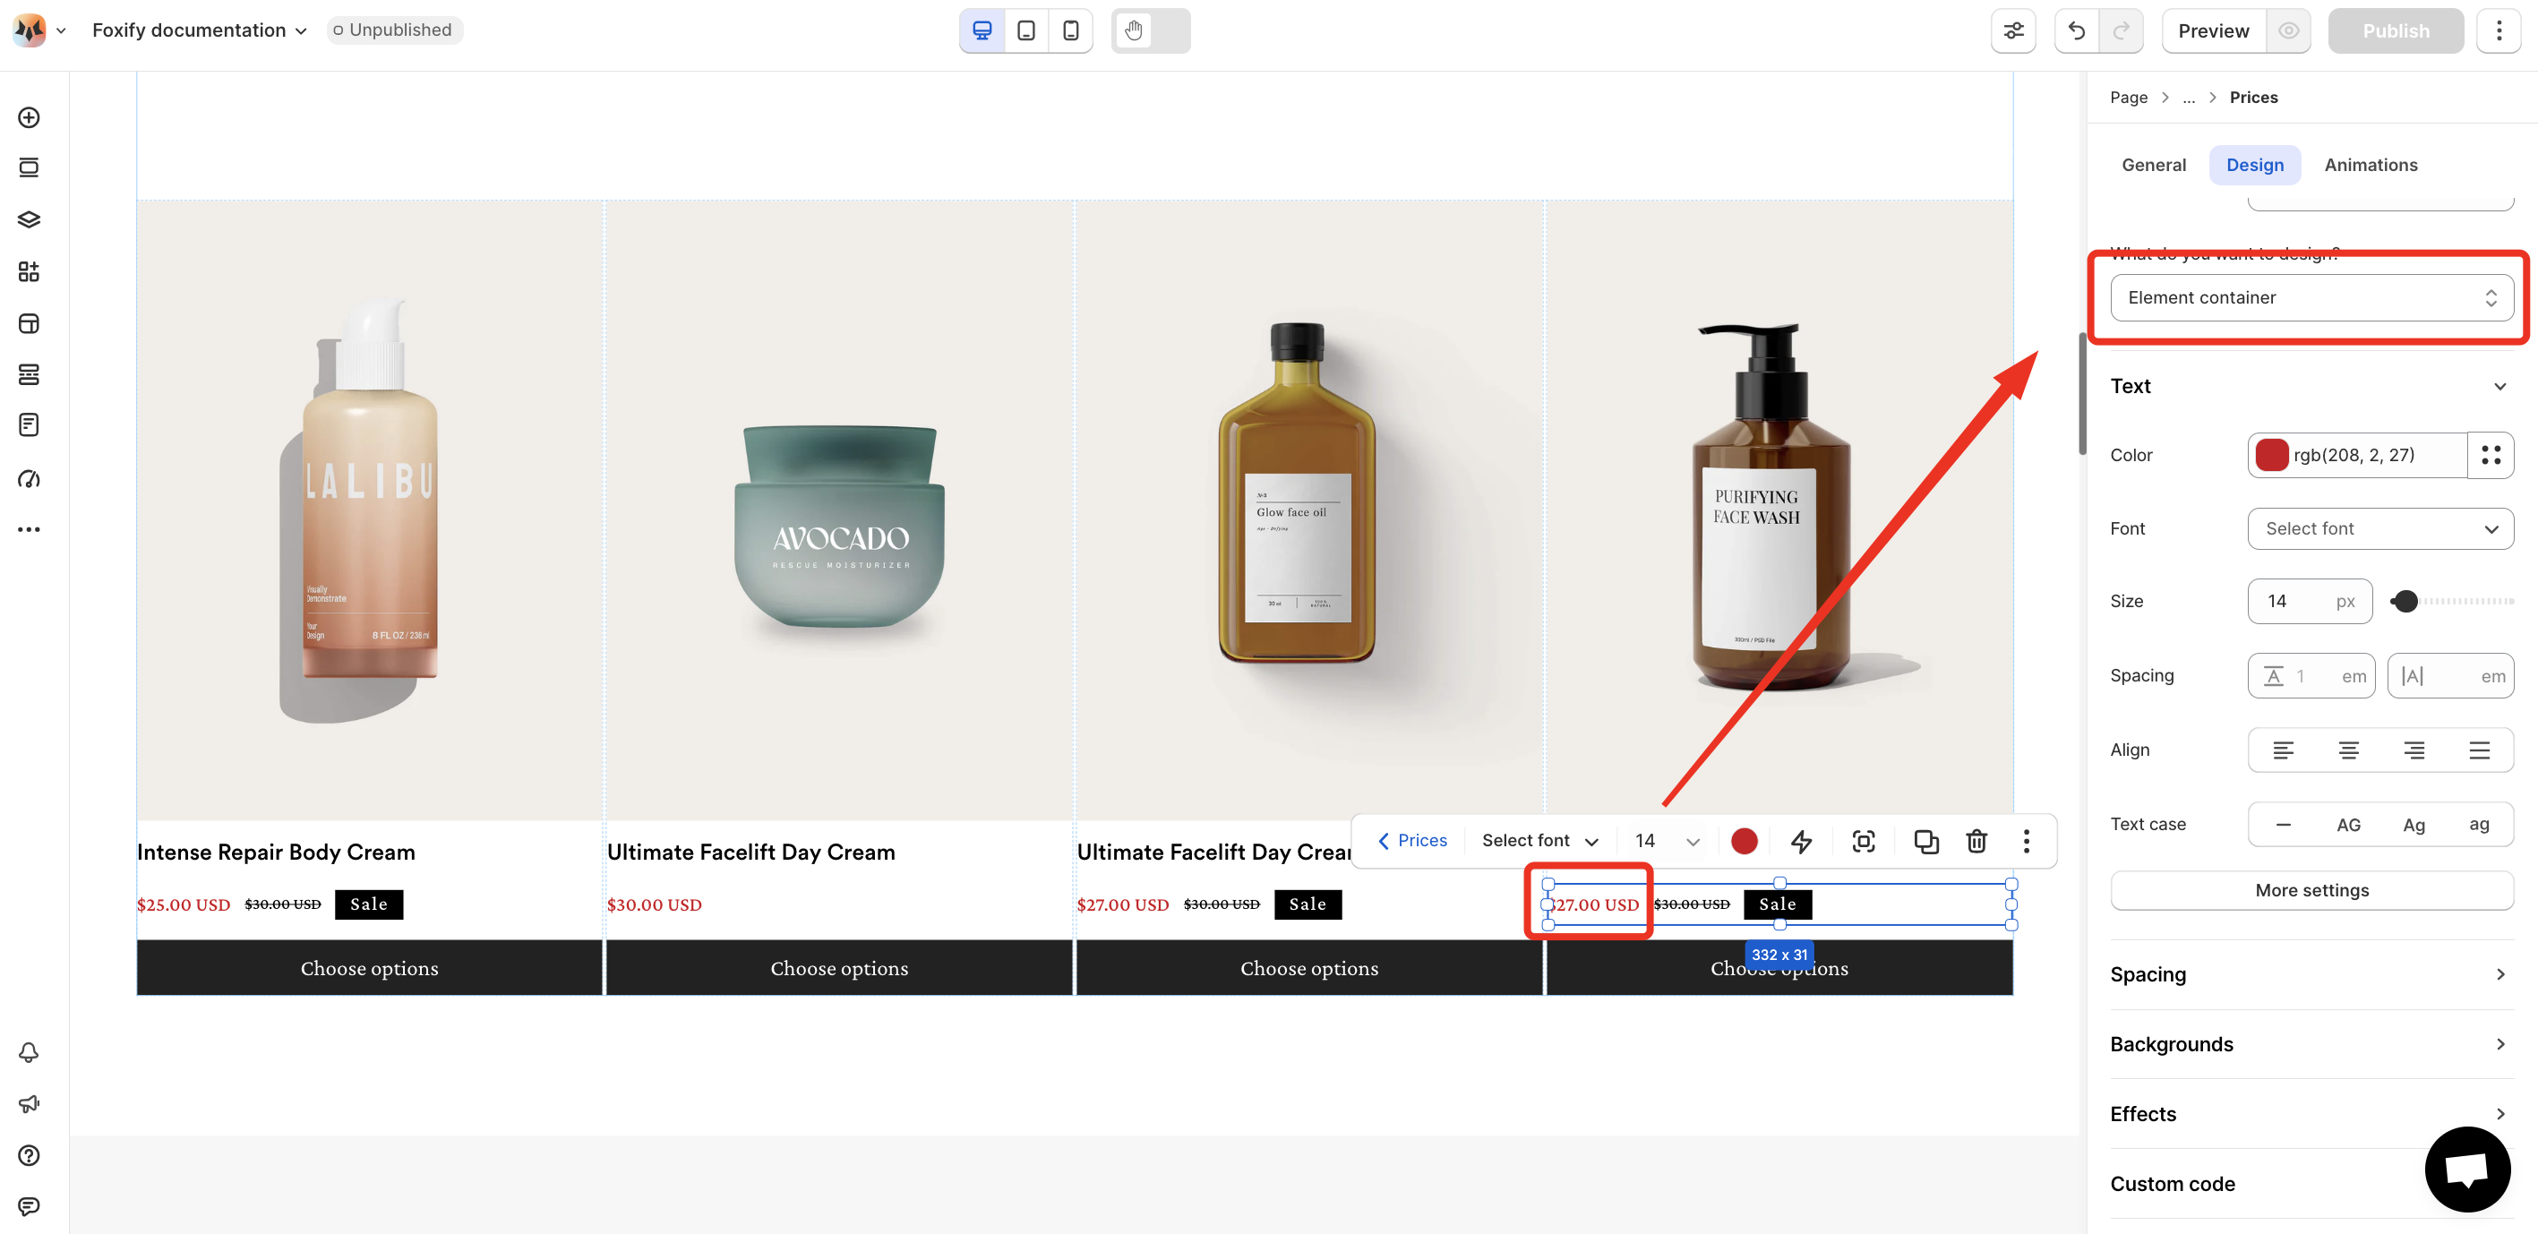
Task: Click the rgb(208, 2, 27) color swatch
Action: (x=2271, y=455)
